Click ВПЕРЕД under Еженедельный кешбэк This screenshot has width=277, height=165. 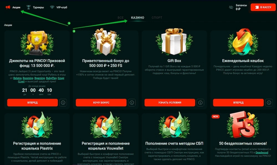(238, 102)
